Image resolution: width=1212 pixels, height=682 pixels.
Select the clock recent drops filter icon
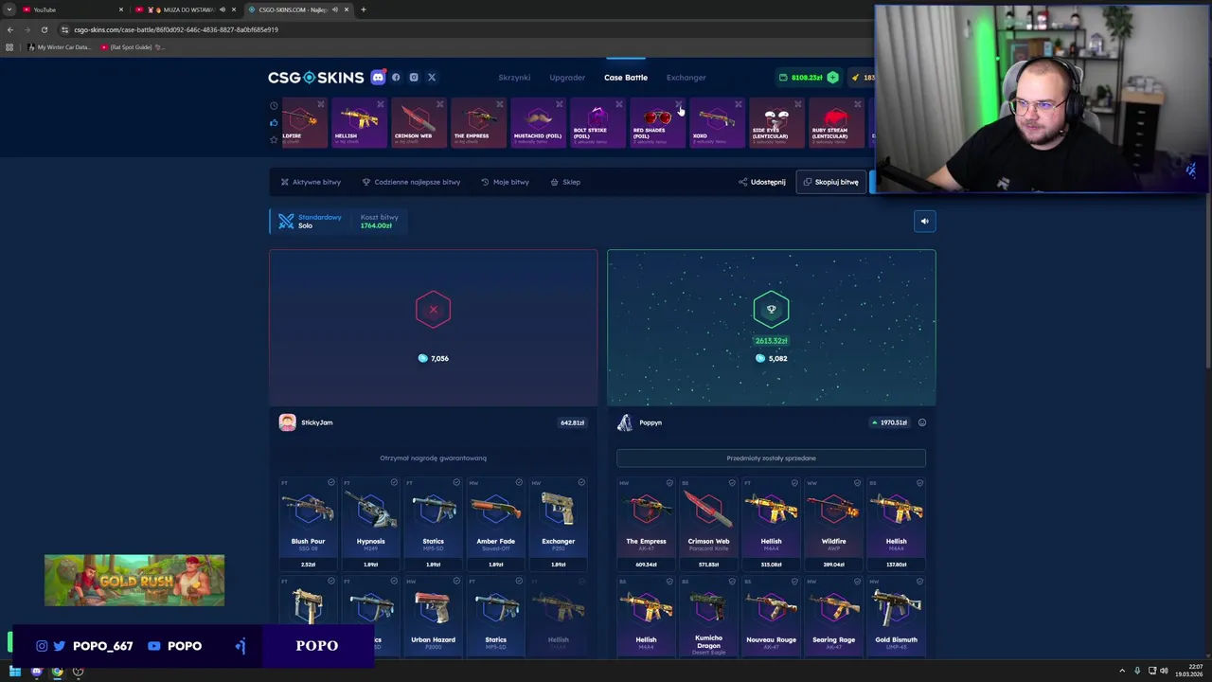pyautogui.click(x=274, y=106)
